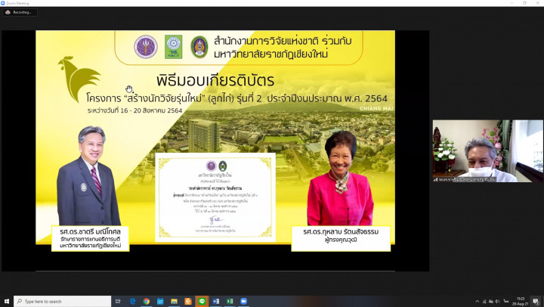Select the participant video thumbnail
The width and height of the screenshot is (544, 307).
click(488, 151)
